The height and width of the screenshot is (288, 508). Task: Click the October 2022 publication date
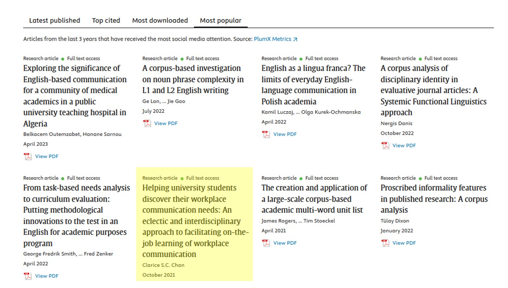[397, 133]
